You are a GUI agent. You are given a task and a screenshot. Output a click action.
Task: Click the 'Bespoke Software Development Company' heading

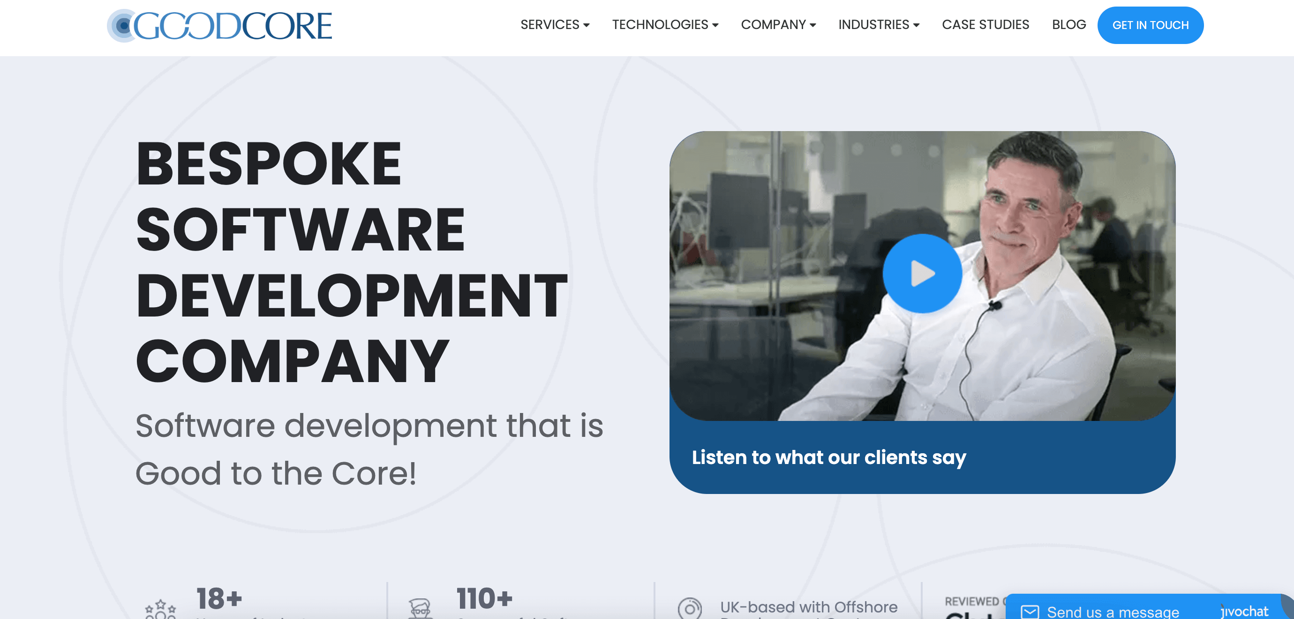tap(351, 262)
